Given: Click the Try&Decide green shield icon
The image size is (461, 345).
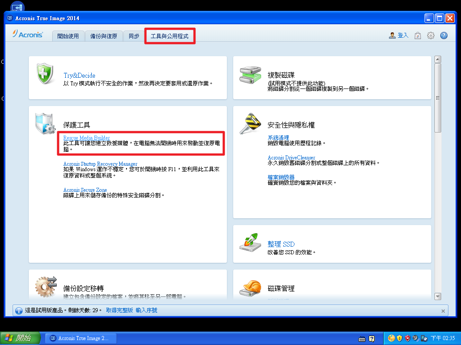Looking at the screenshot, I should [x=45, y=74].
